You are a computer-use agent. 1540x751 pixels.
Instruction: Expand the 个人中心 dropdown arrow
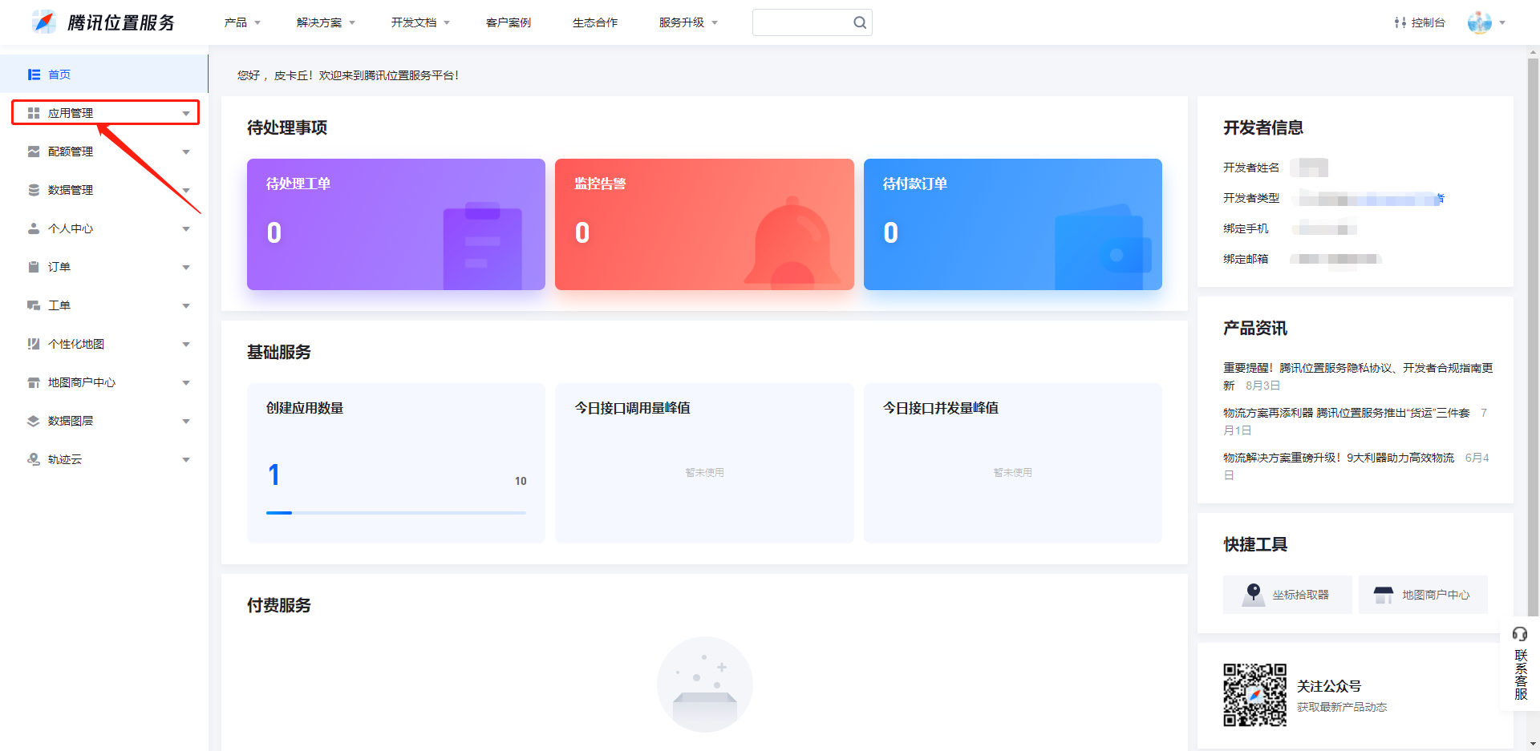[186, 229]
